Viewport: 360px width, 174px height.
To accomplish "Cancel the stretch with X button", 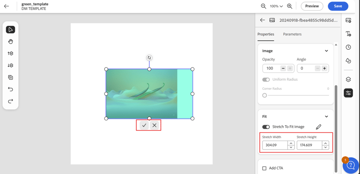I will (154, 125).
